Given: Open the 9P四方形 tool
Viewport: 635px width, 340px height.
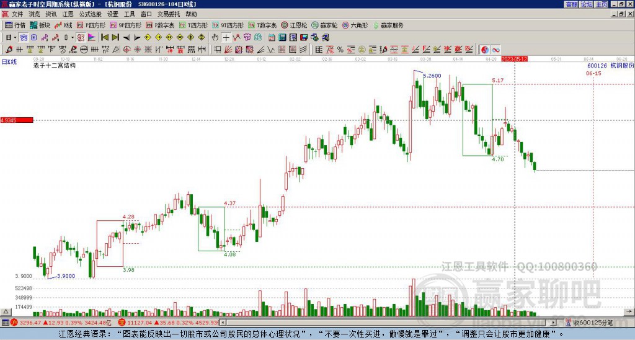Looking at the screenshot, I should click(125, 25).
